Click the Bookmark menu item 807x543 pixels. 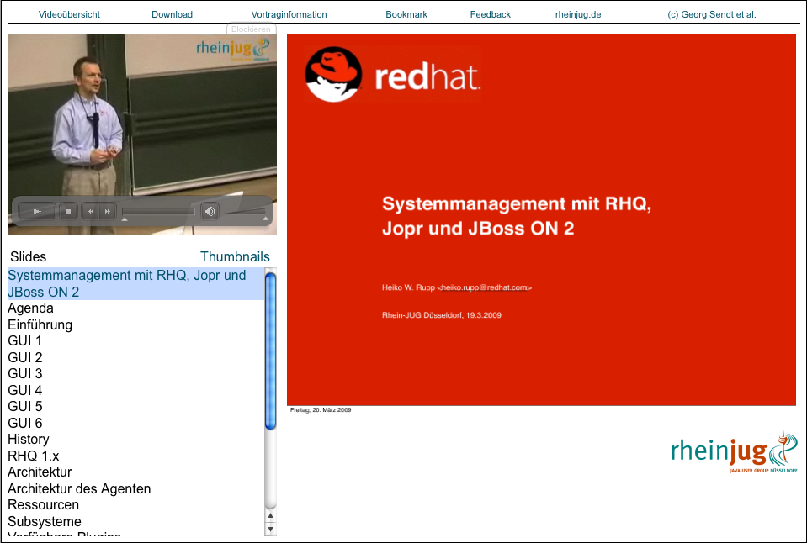[x=406, y=14]
